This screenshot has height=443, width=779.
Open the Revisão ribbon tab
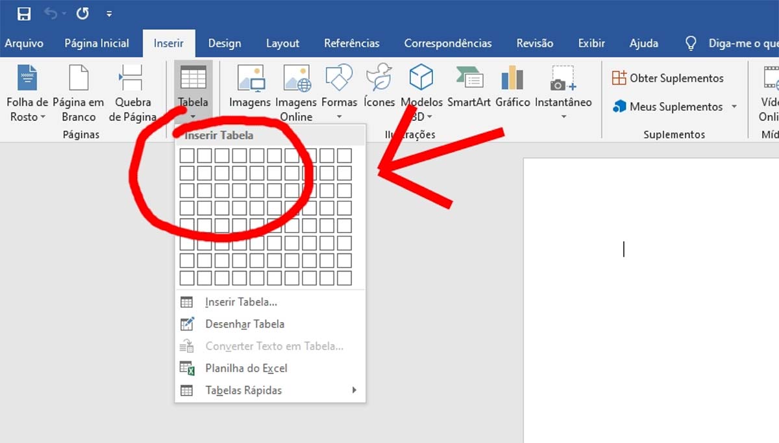(534, 43)
